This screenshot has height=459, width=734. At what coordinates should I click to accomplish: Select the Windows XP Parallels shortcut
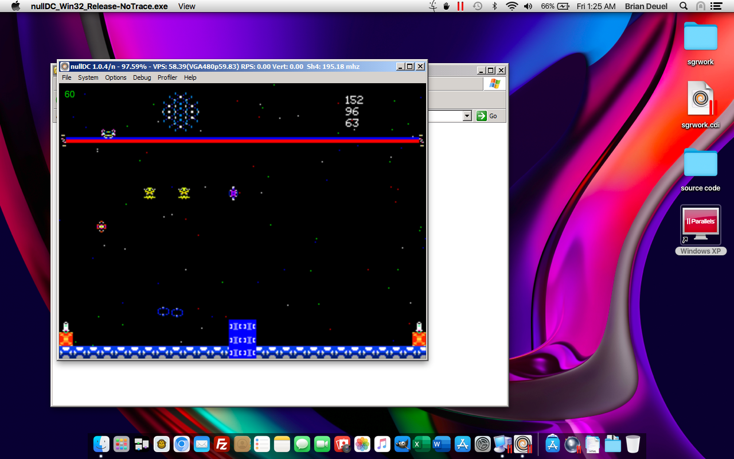tap(700, 230)
